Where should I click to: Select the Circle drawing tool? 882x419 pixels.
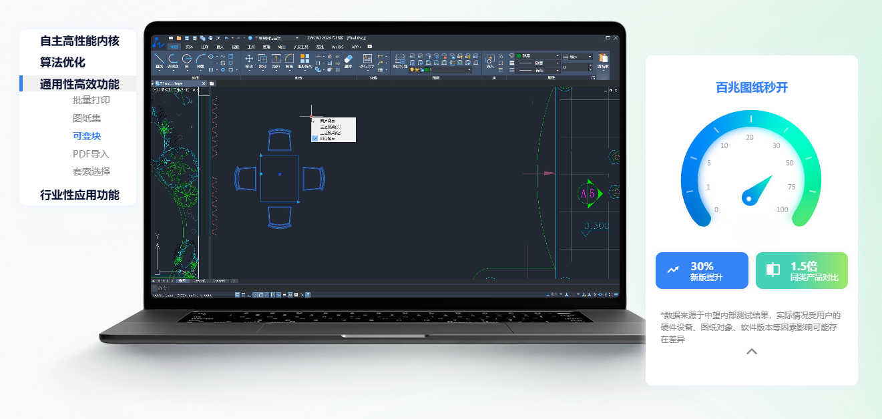click(187, 60)
